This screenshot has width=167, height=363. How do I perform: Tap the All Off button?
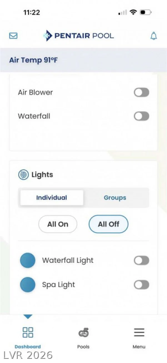tap(108, 224)
